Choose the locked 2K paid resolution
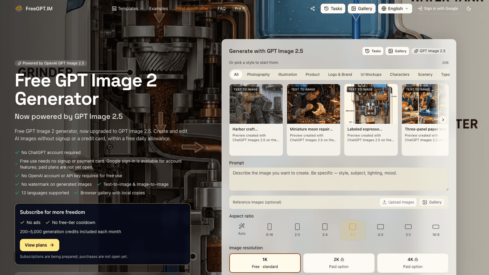The width and height of the screenshot is (489, 275). tap(339, 263)
